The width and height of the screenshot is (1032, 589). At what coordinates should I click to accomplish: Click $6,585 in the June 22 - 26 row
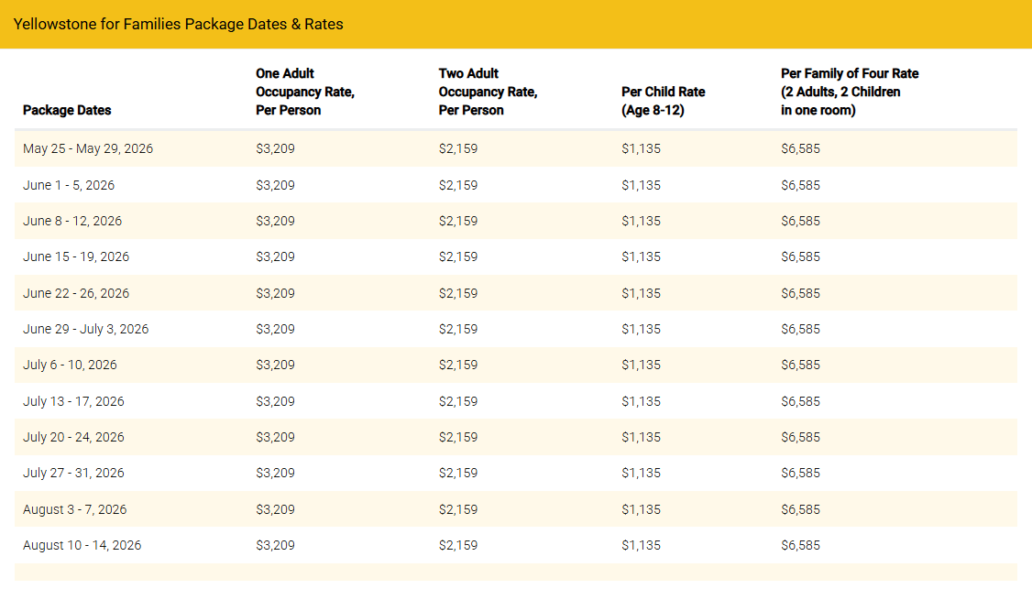pos(800,293)
